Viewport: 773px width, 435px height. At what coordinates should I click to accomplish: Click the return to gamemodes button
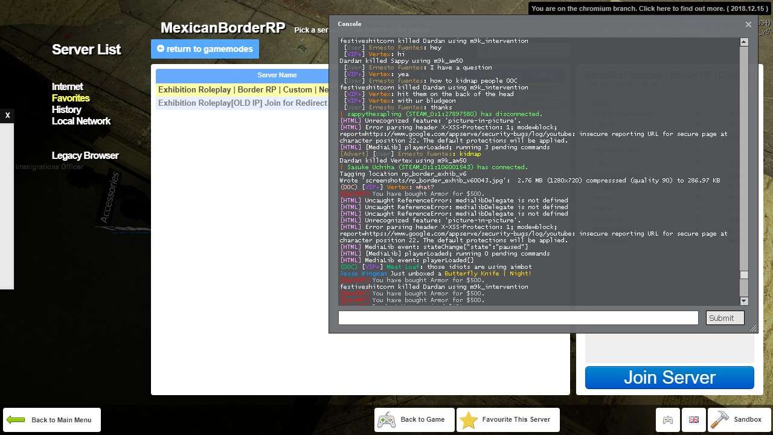point(205,49)
